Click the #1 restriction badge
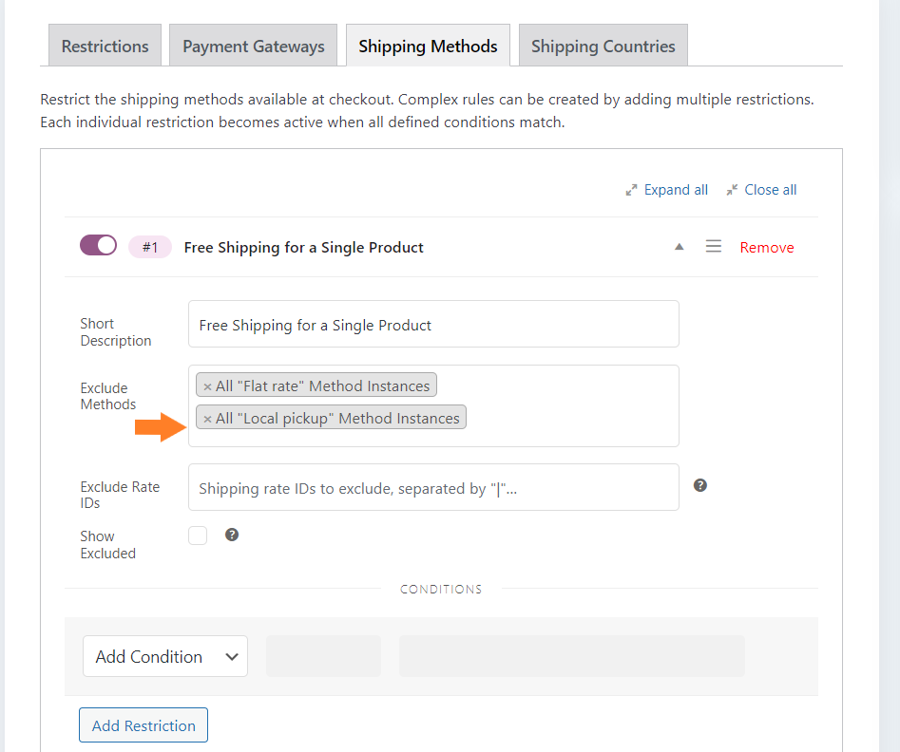900x752 pixels. (x=150, y=247)
